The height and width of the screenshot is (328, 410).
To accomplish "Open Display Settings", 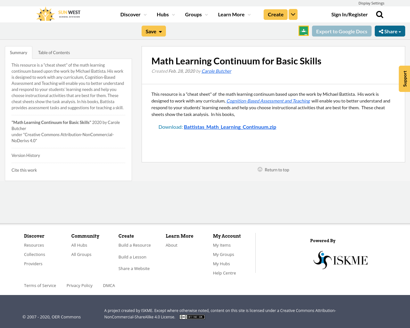I will click(371, 3).
